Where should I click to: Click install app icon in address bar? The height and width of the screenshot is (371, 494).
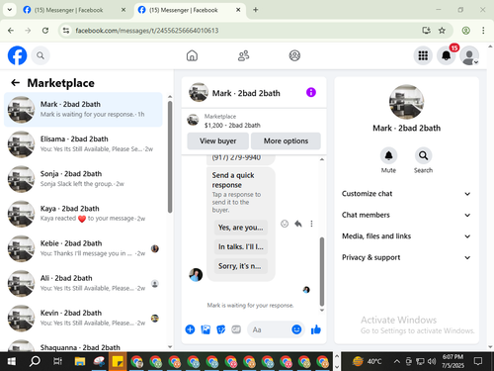click(426, 31)
